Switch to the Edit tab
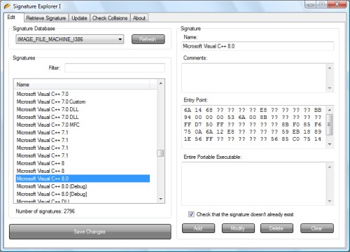The image size is (350, 252). pyautogui.click(x=13, y=17)
